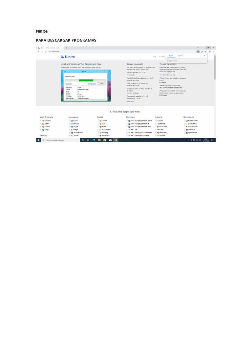Screen dimensions: 252x337
Task: Tick the Opera checkbox
Action: [x=41, y=124]
